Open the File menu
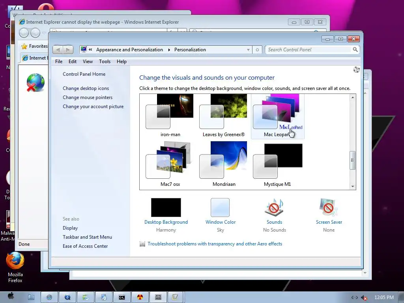 59,62
